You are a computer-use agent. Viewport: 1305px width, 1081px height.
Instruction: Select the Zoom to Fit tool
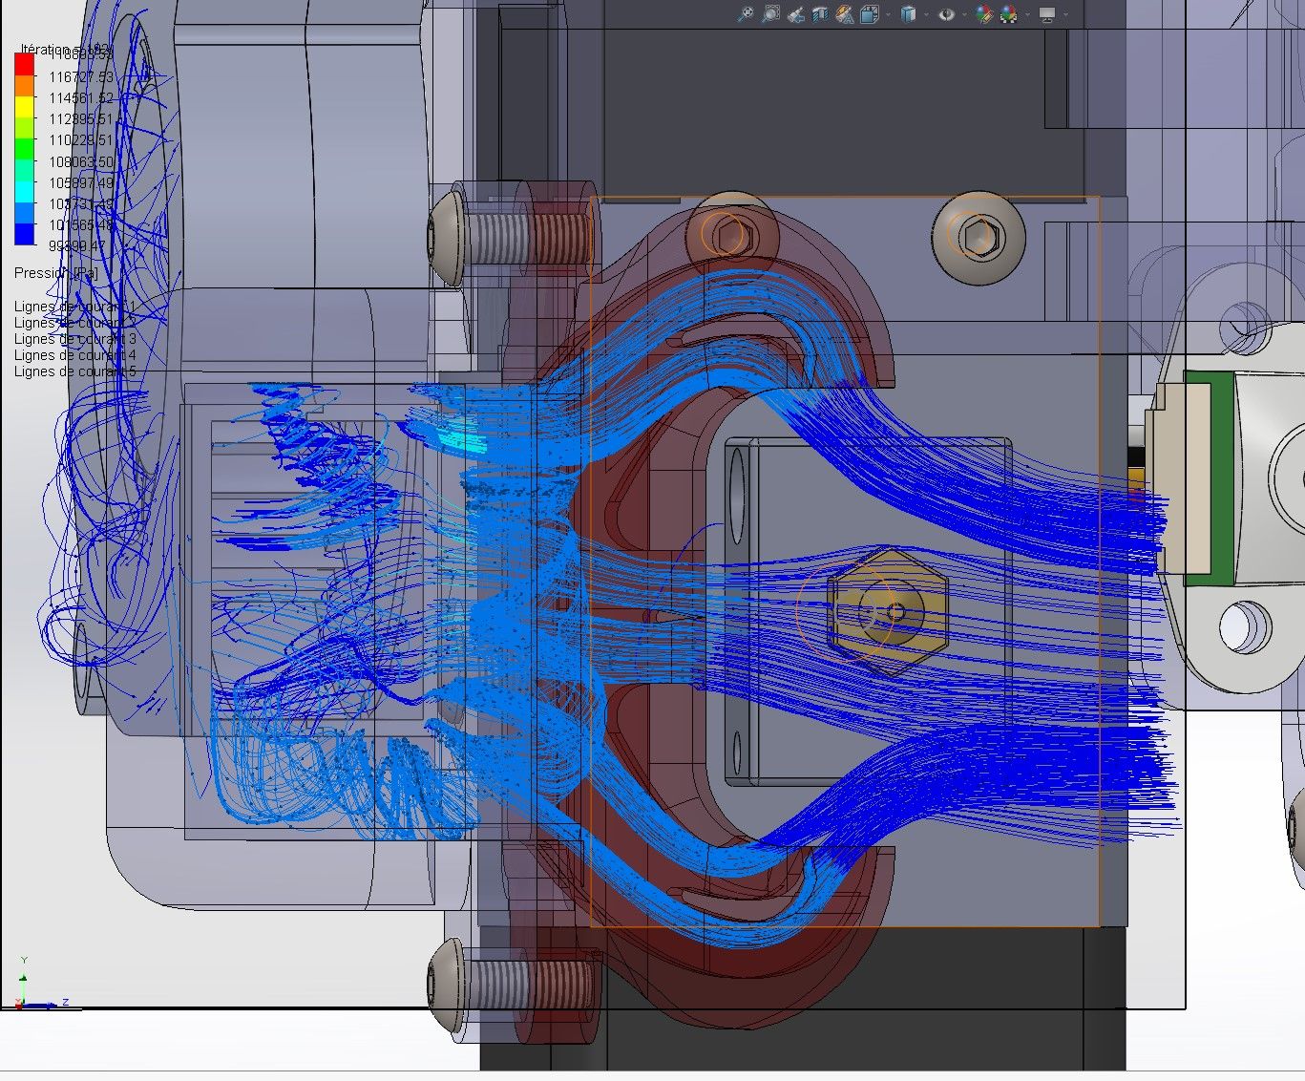click(x=746, y=14)
